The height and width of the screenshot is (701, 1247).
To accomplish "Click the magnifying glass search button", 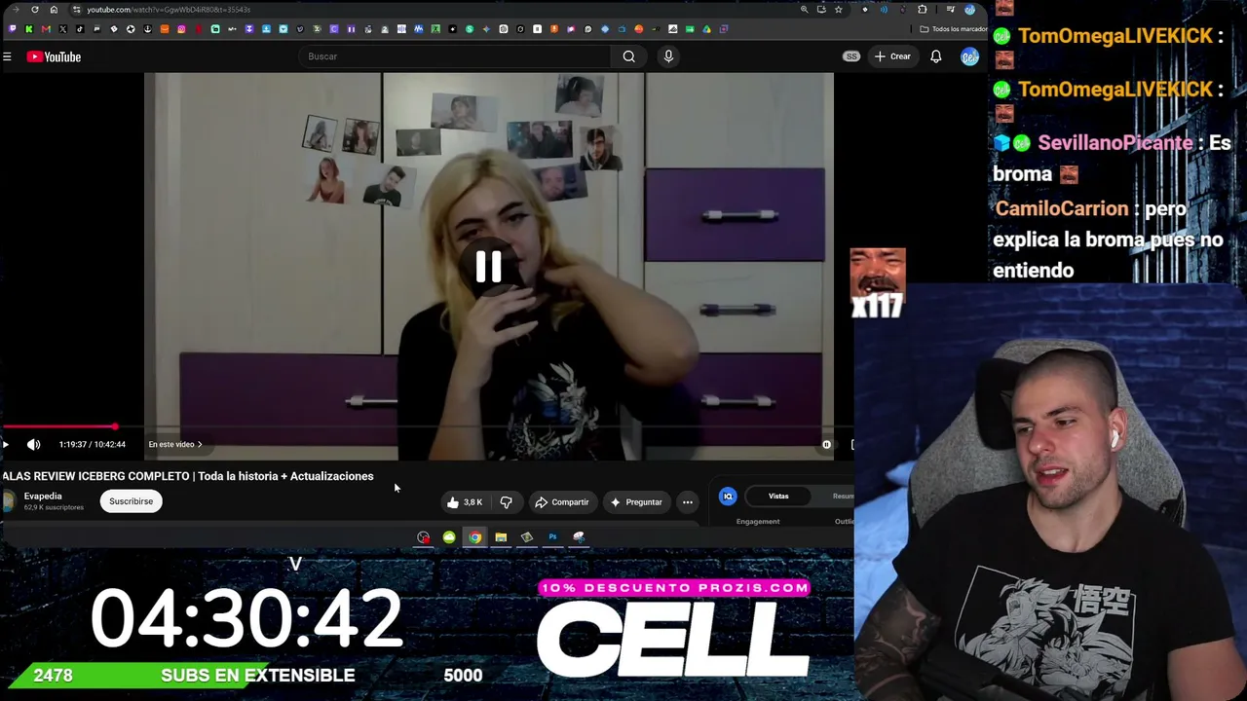I will pos(629,56).
